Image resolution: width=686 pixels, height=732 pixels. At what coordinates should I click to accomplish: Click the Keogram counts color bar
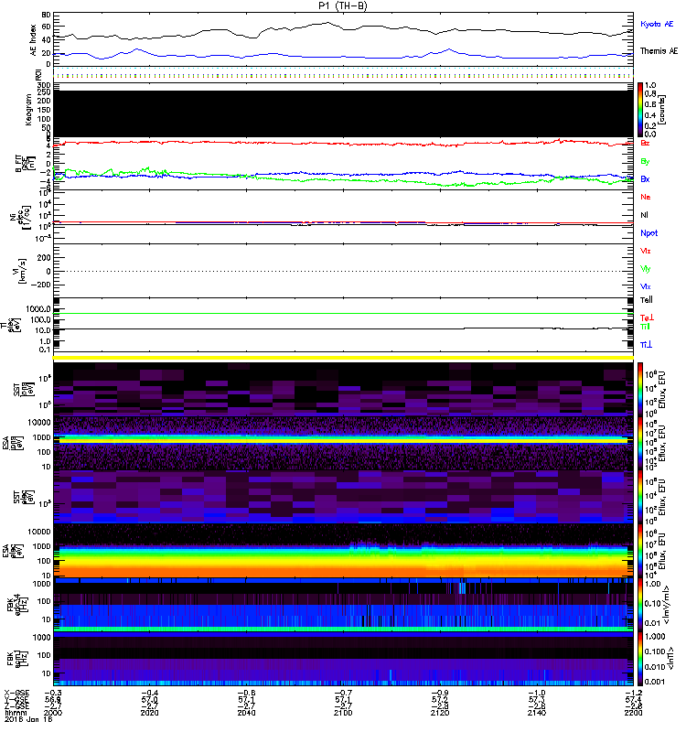pos(640,110)
